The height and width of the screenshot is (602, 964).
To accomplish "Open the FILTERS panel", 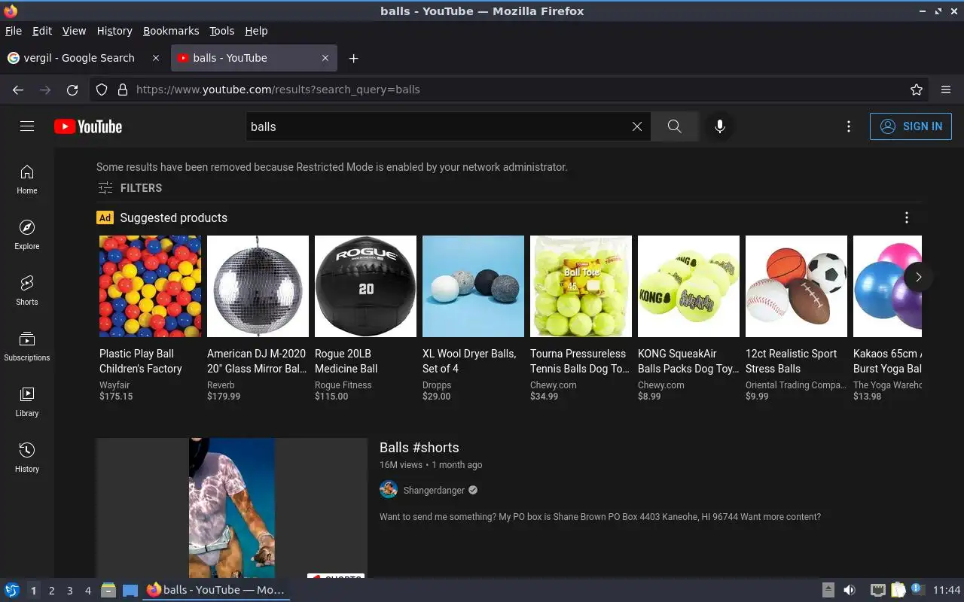I will click(130, 188).
